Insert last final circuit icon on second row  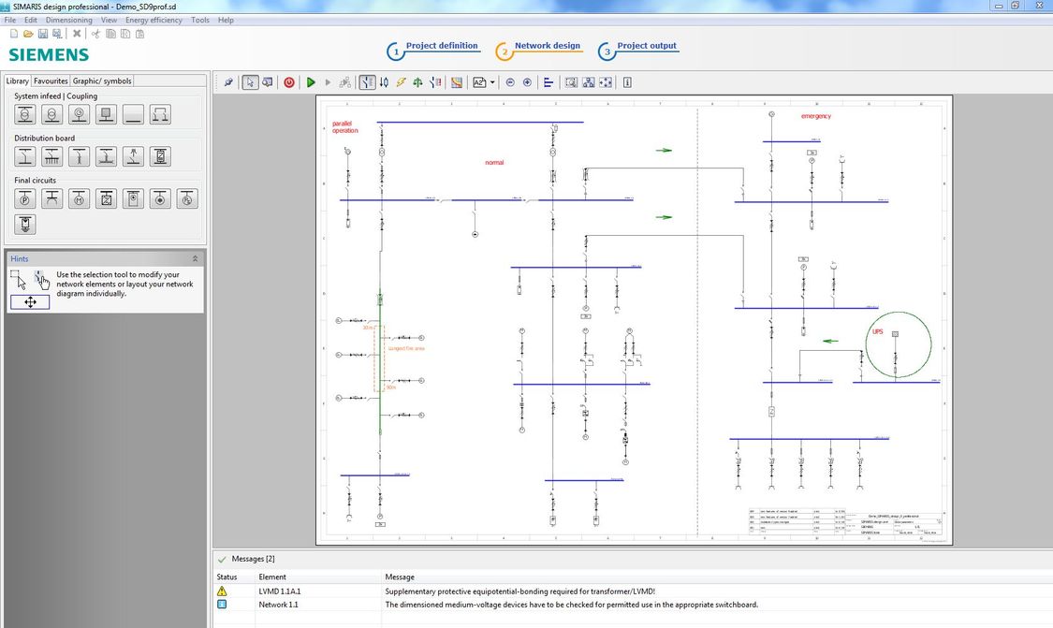click(x=25, y=225)
